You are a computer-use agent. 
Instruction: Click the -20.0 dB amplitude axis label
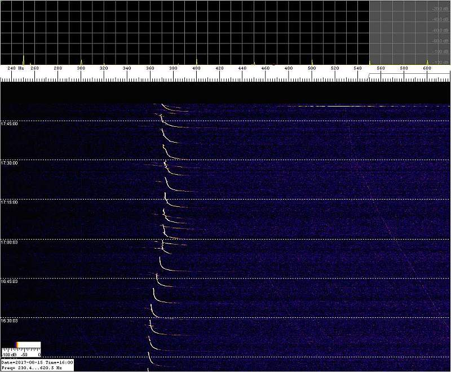point(439,10)
